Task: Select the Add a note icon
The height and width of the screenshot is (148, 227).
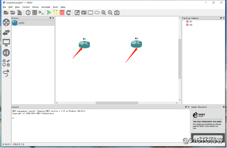Action: pyautogui.click(x=77, y=13)
